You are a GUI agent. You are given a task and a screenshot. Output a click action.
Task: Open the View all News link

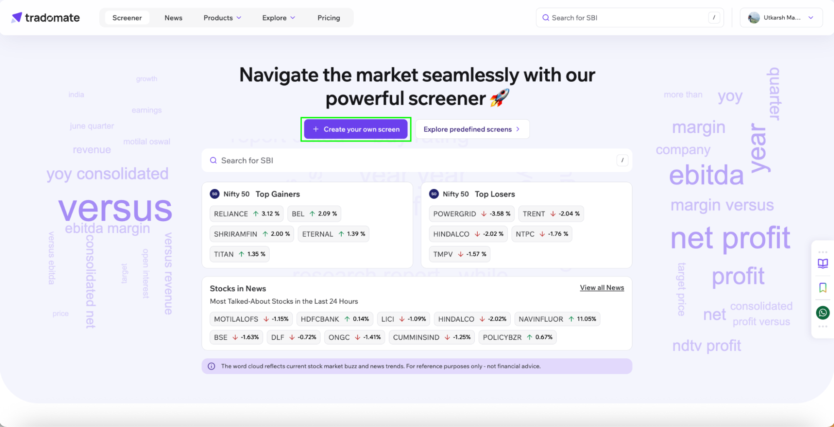point(602,288)
